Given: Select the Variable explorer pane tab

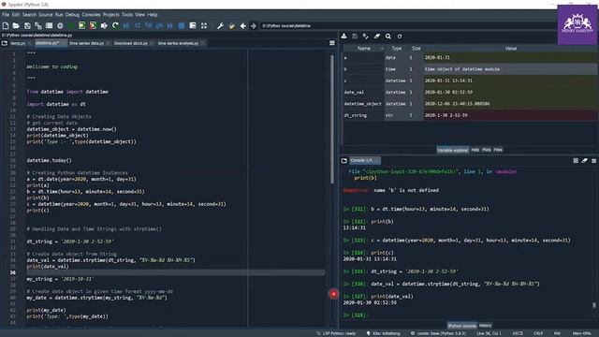Looking at the screenshot, I should 453,150.
